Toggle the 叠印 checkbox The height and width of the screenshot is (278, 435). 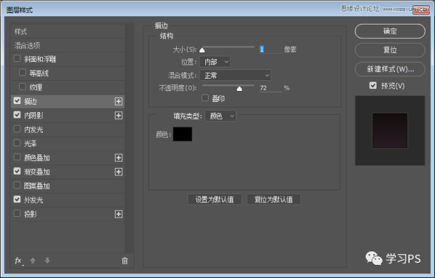[x=205, y=99]
